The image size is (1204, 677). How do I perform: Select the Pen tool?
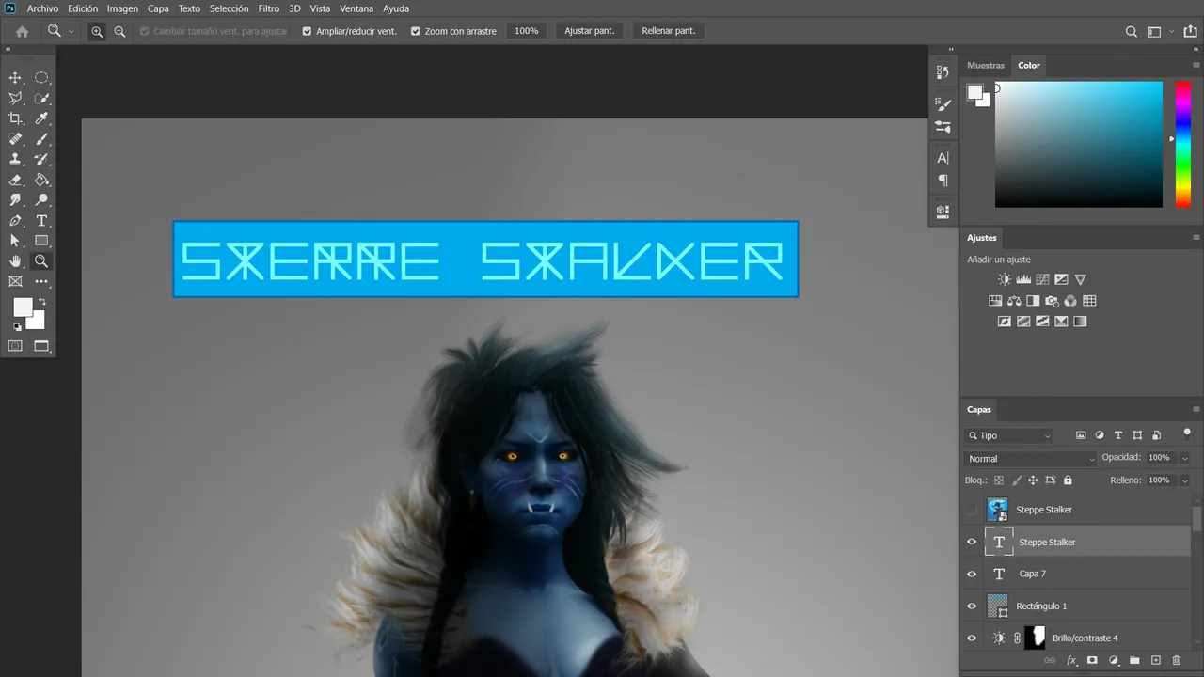pyautogui.click(x=15, y=221)
